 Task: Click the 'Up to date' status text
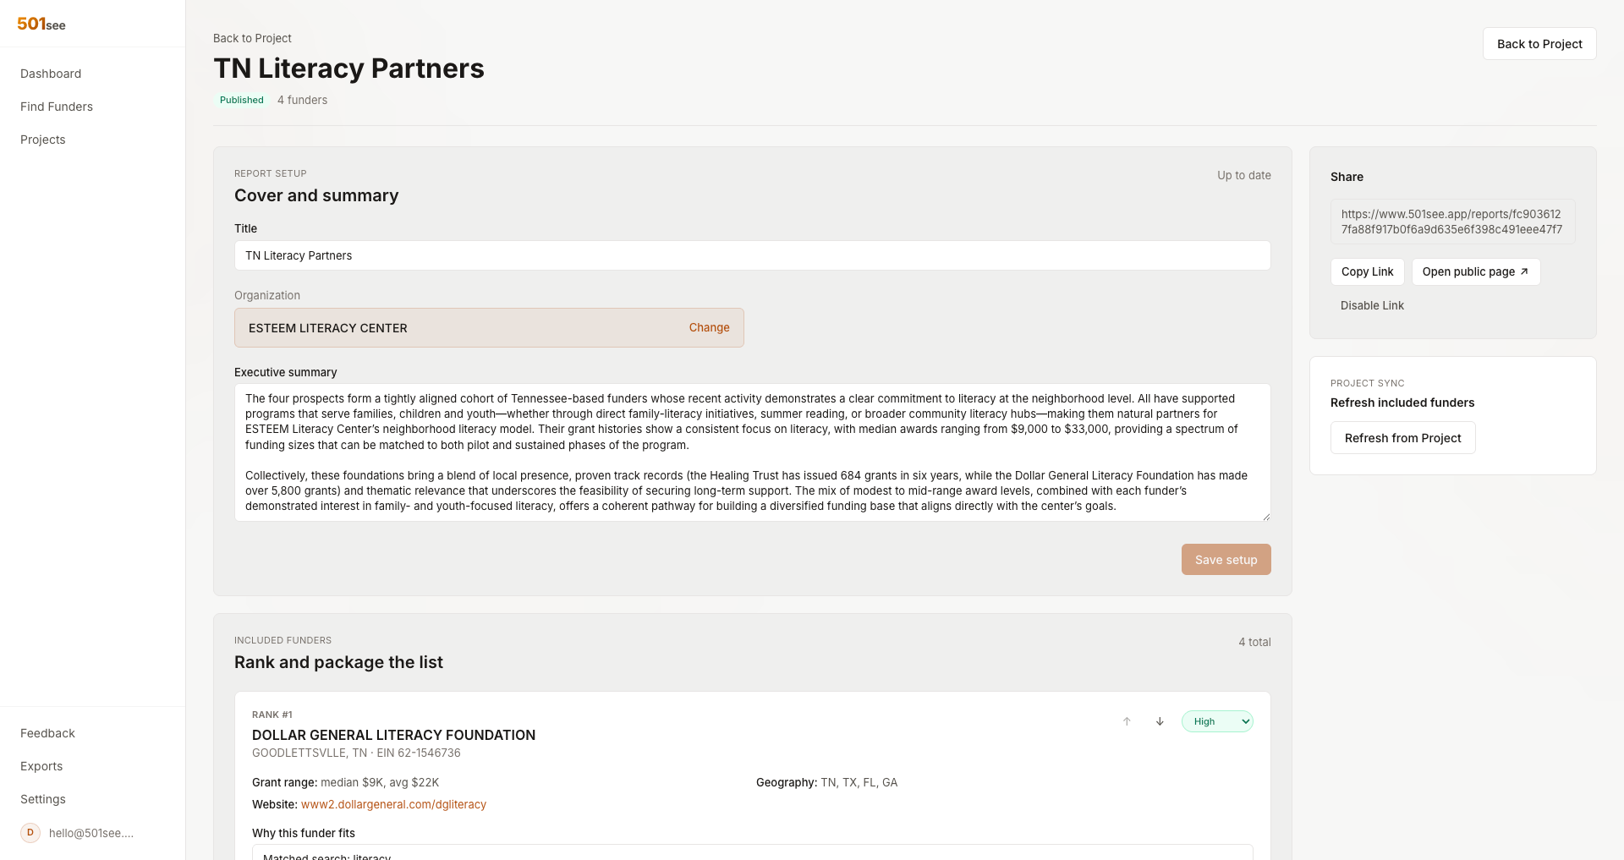click(1243, 175)
